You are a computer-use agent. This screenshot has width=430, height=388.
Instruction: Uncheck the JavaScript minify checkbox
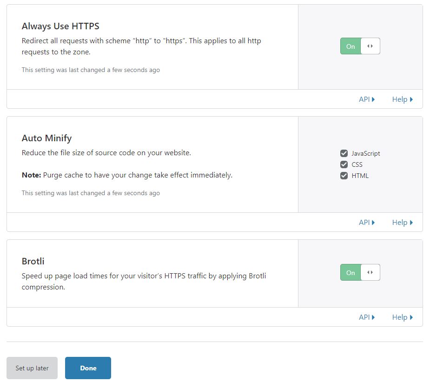344,153
